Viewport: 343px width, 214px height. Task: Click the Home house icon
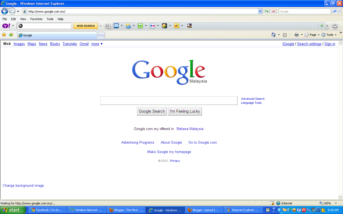[274, 35]
